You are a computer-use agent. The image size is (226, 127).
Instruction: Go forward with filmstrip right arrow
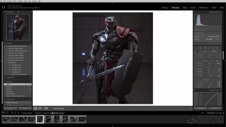click(18, 113)
